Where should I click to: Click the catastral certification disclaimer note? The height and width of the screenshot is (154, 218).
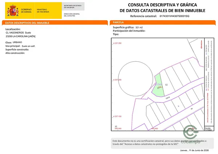[x=162, y=143]
